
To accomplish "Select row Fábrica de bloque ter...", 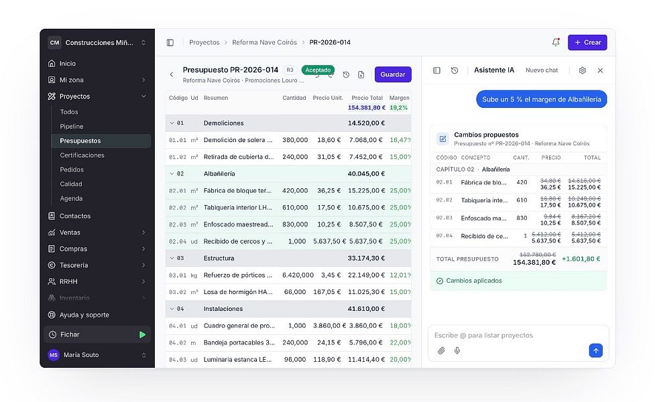I will 288,190.
